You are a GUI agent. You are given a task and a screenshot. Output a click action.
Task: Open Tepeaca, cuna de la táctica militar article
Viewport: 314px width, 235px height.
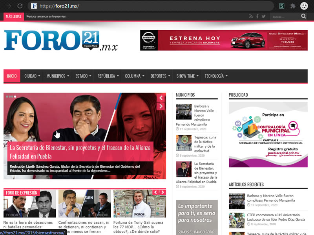click(x=205, y=144)
